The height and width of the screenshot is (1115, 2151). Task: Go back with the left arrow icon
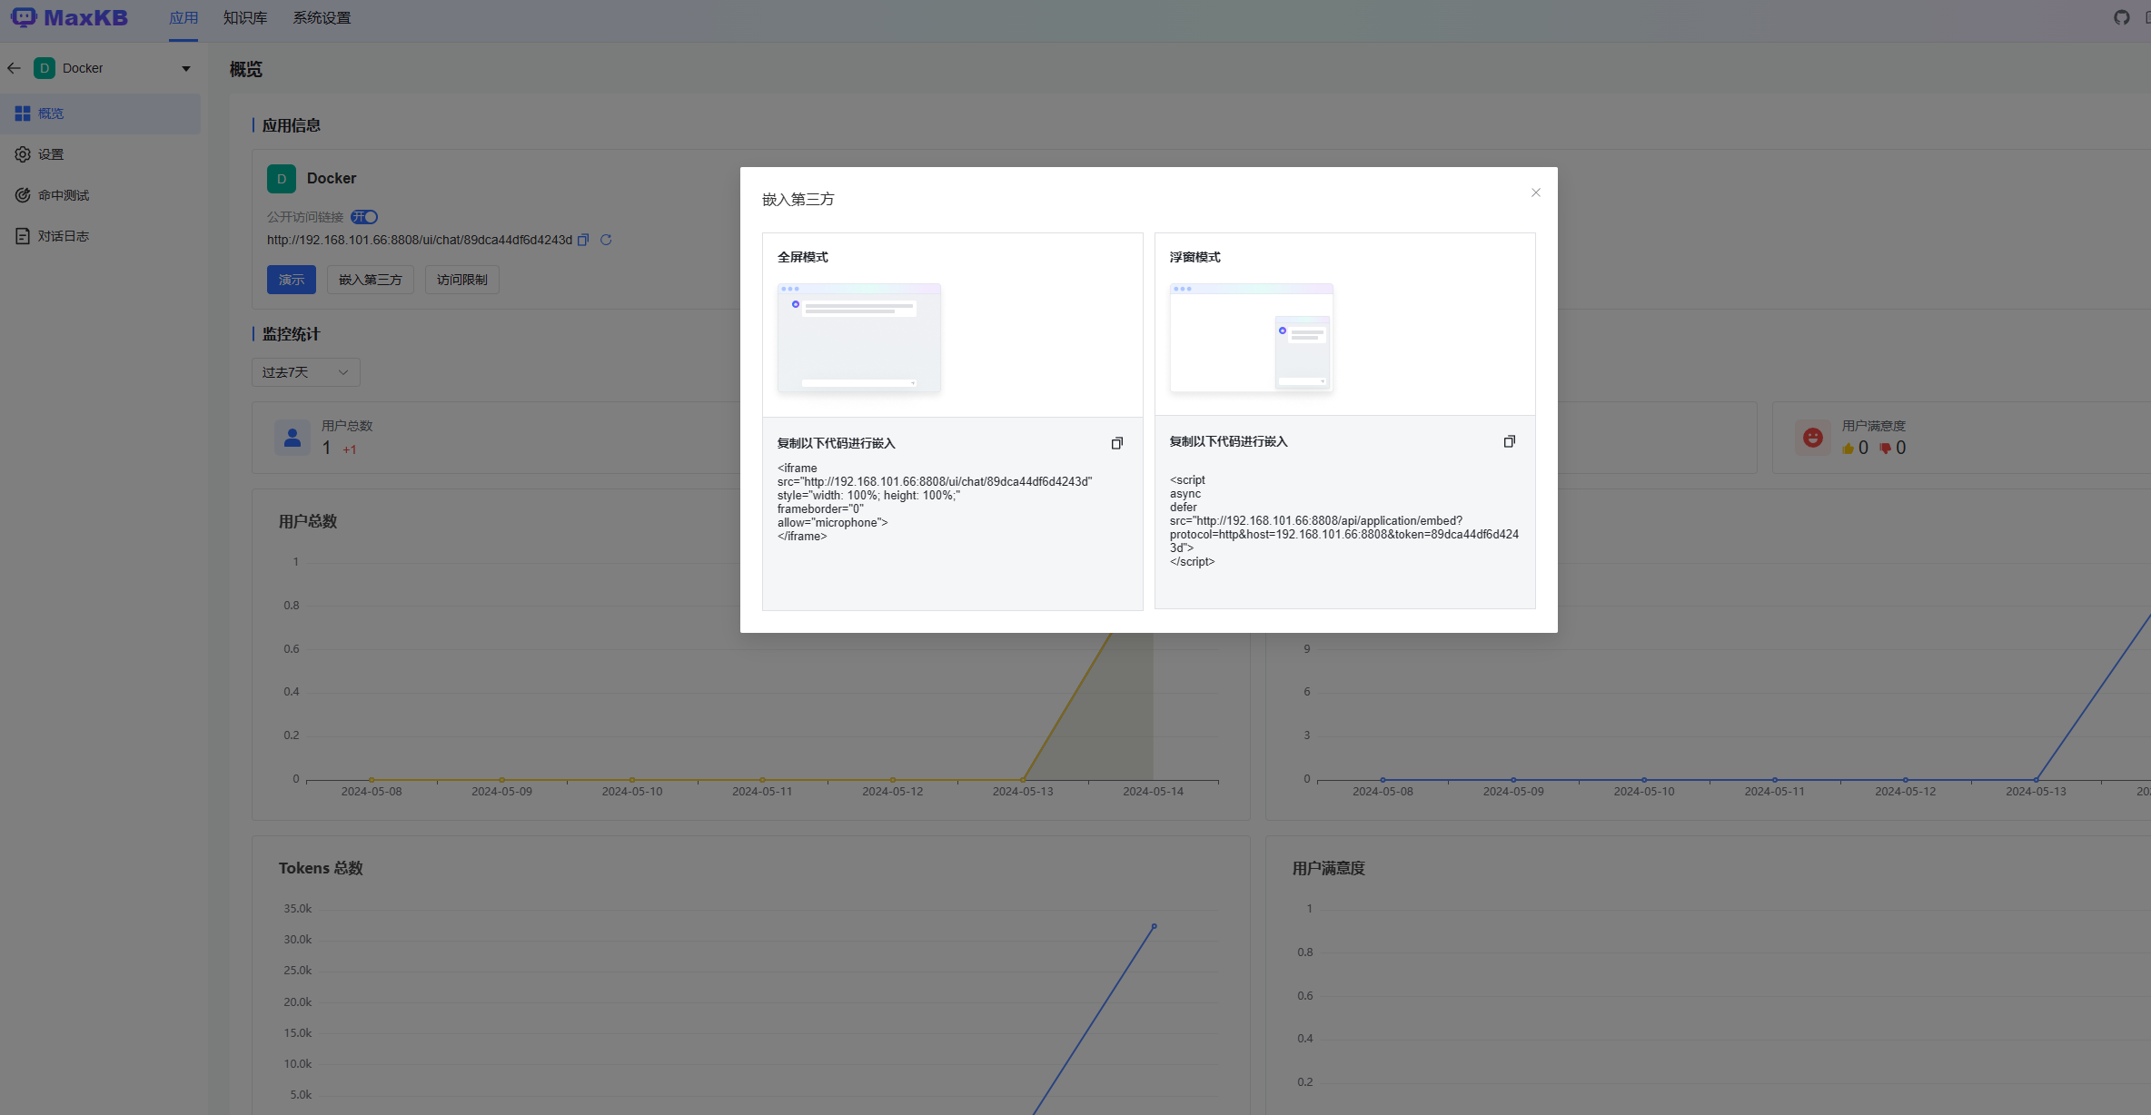[x=14, y=68]
